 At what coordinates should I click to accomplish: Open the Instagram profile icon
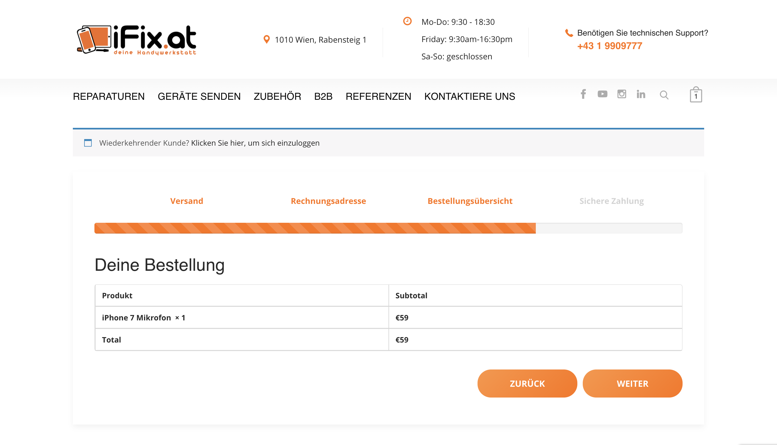(622, 94)
